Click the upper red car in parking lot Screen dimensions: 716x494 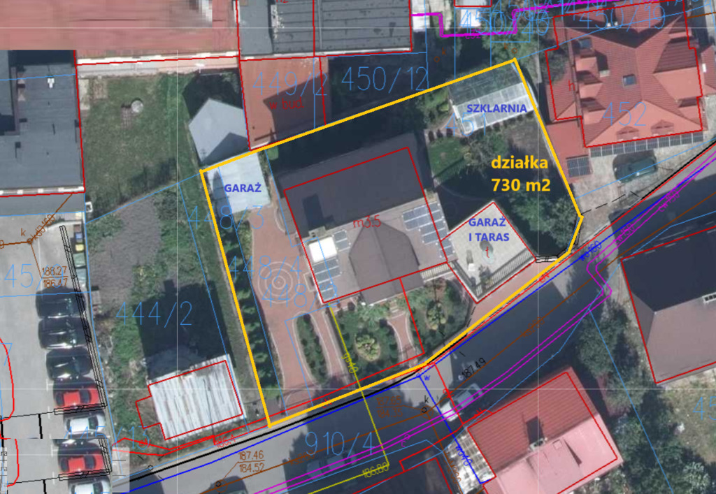pos(77,398)
